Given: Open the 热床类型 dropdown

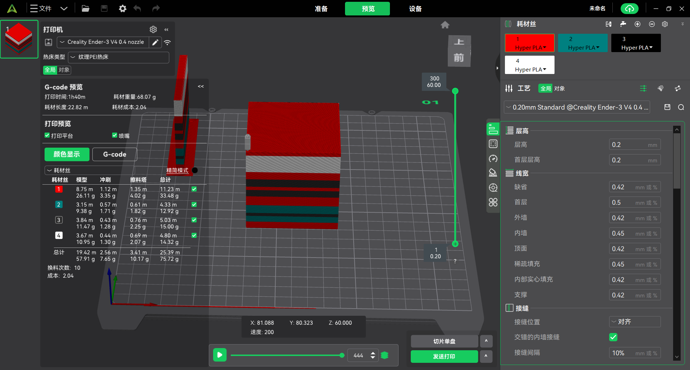Looking at the screenshot, I should 118,57.
